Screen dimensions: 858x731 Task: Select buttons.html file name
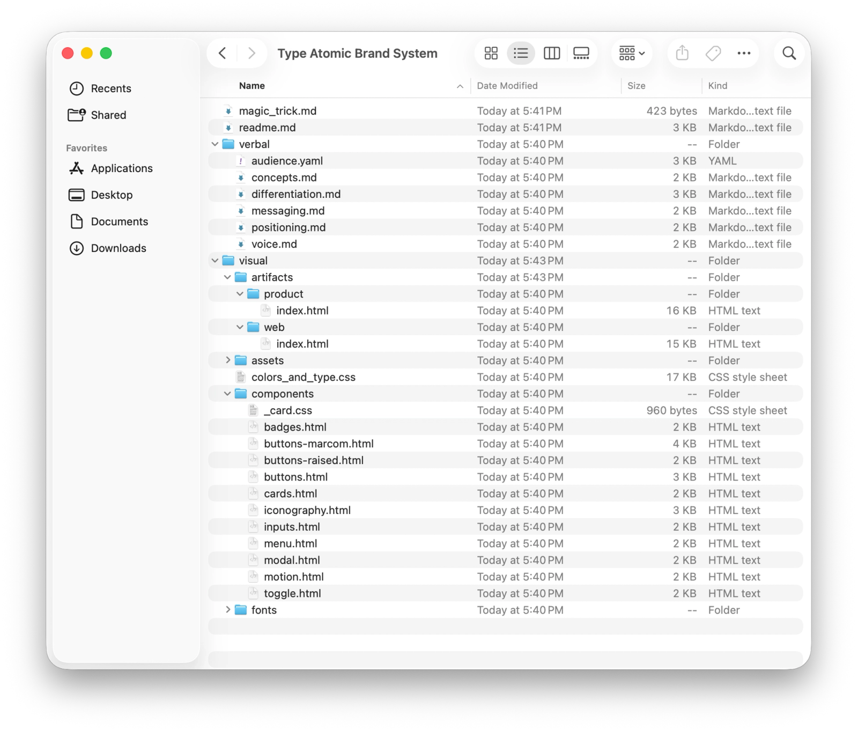(x=295, y=477)
